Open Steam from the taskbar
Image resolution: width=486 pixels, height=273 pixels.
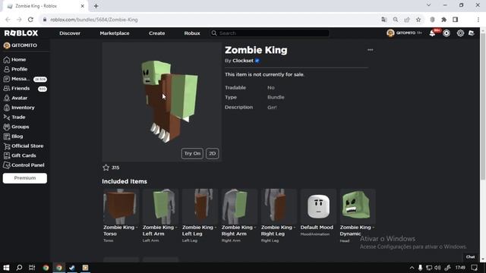tap(72, 268)
